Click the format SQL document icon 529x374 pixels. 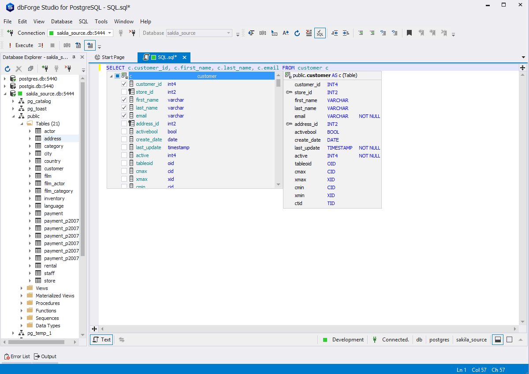point(251,33)
